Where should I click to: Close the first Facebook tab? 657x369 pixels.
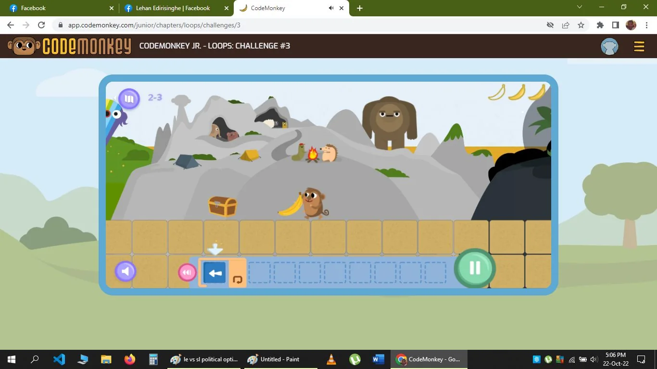pyautogui.click(x=112, y=8)
